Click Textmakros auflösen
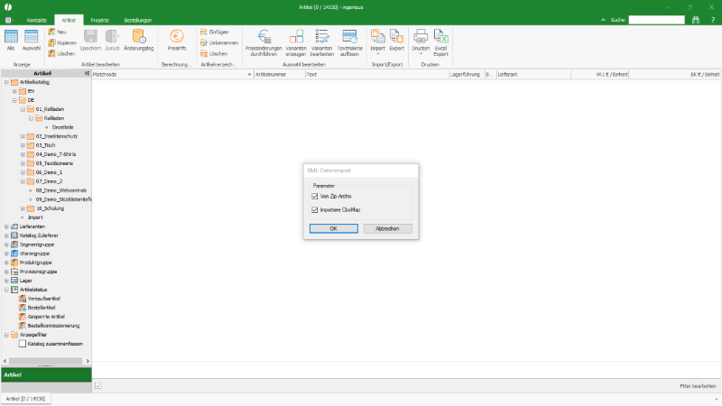The image size is (722, 406). (350, 42)
